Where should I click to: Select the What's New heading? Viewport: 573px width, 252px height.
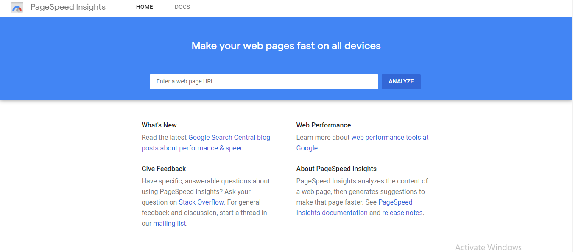tap(159, 125)
